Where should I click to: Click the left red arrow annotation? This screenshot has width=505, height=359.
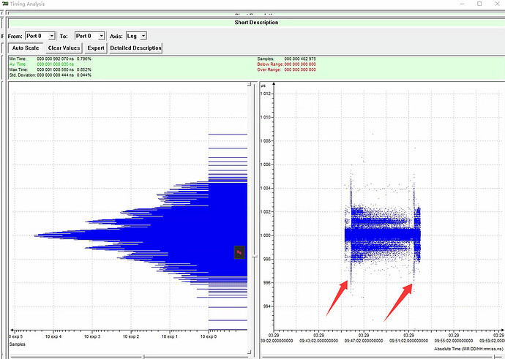[338, 298]
